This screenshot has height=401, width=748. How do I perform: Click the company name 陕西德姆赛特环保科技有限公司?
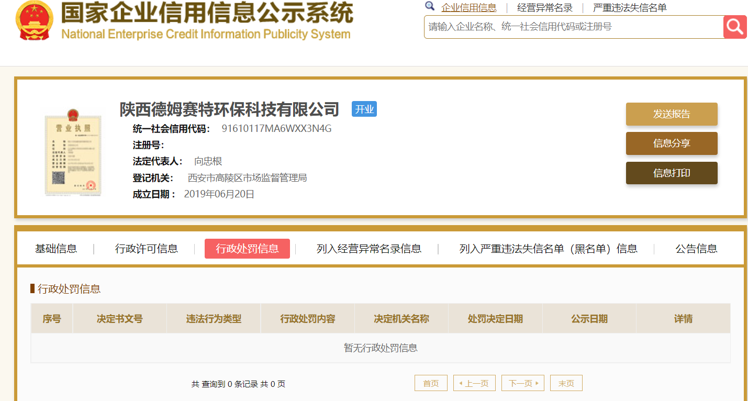(230, 109)
